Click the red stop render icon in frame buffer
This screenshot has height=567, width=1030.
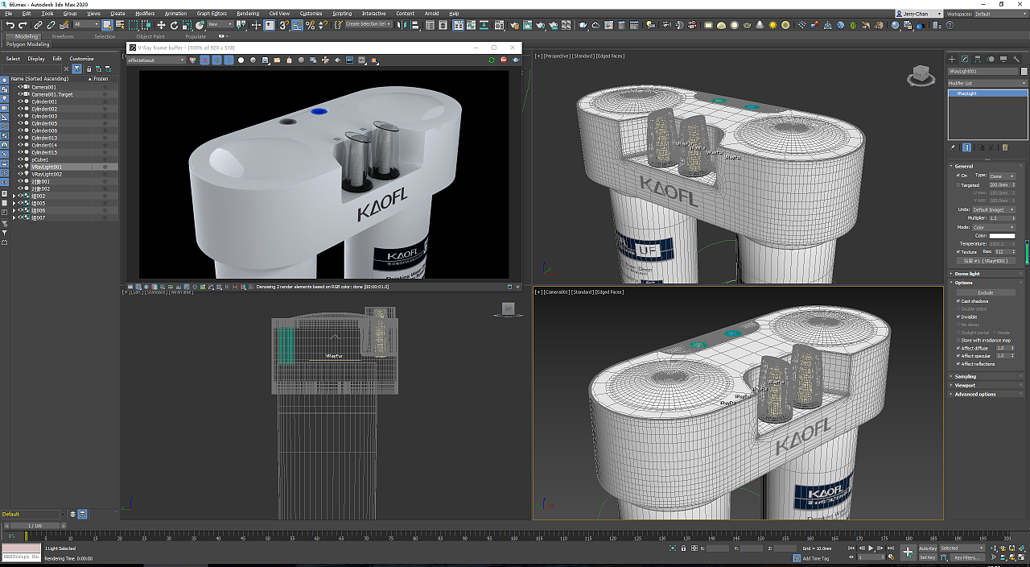point(504,60)
